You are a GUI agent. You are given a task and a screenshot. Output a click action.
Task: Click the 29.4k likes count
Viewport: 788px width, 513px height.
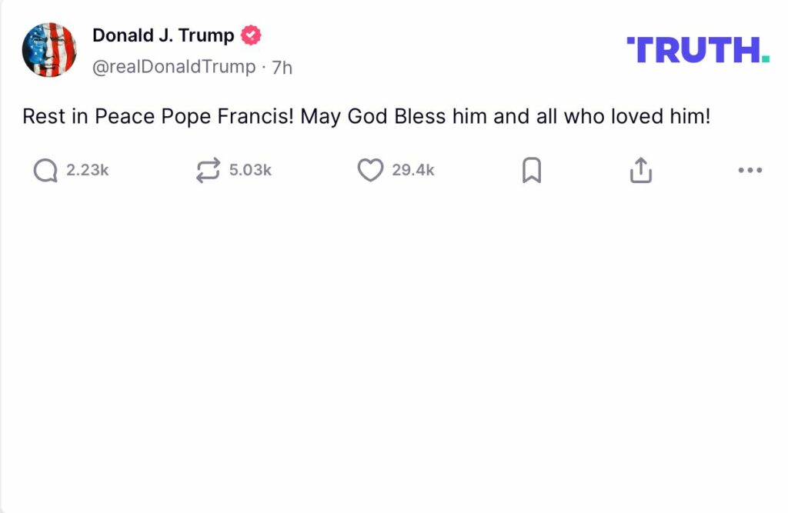(413, 171)
